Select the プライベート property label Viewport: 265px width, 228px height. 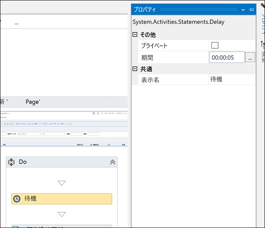coord(154,46)
